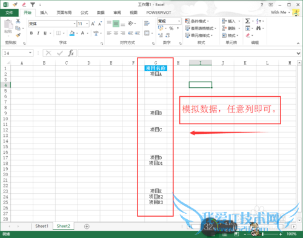Open Format as Table menu
This screenshot has height=238, width=303.
[201, 28]
